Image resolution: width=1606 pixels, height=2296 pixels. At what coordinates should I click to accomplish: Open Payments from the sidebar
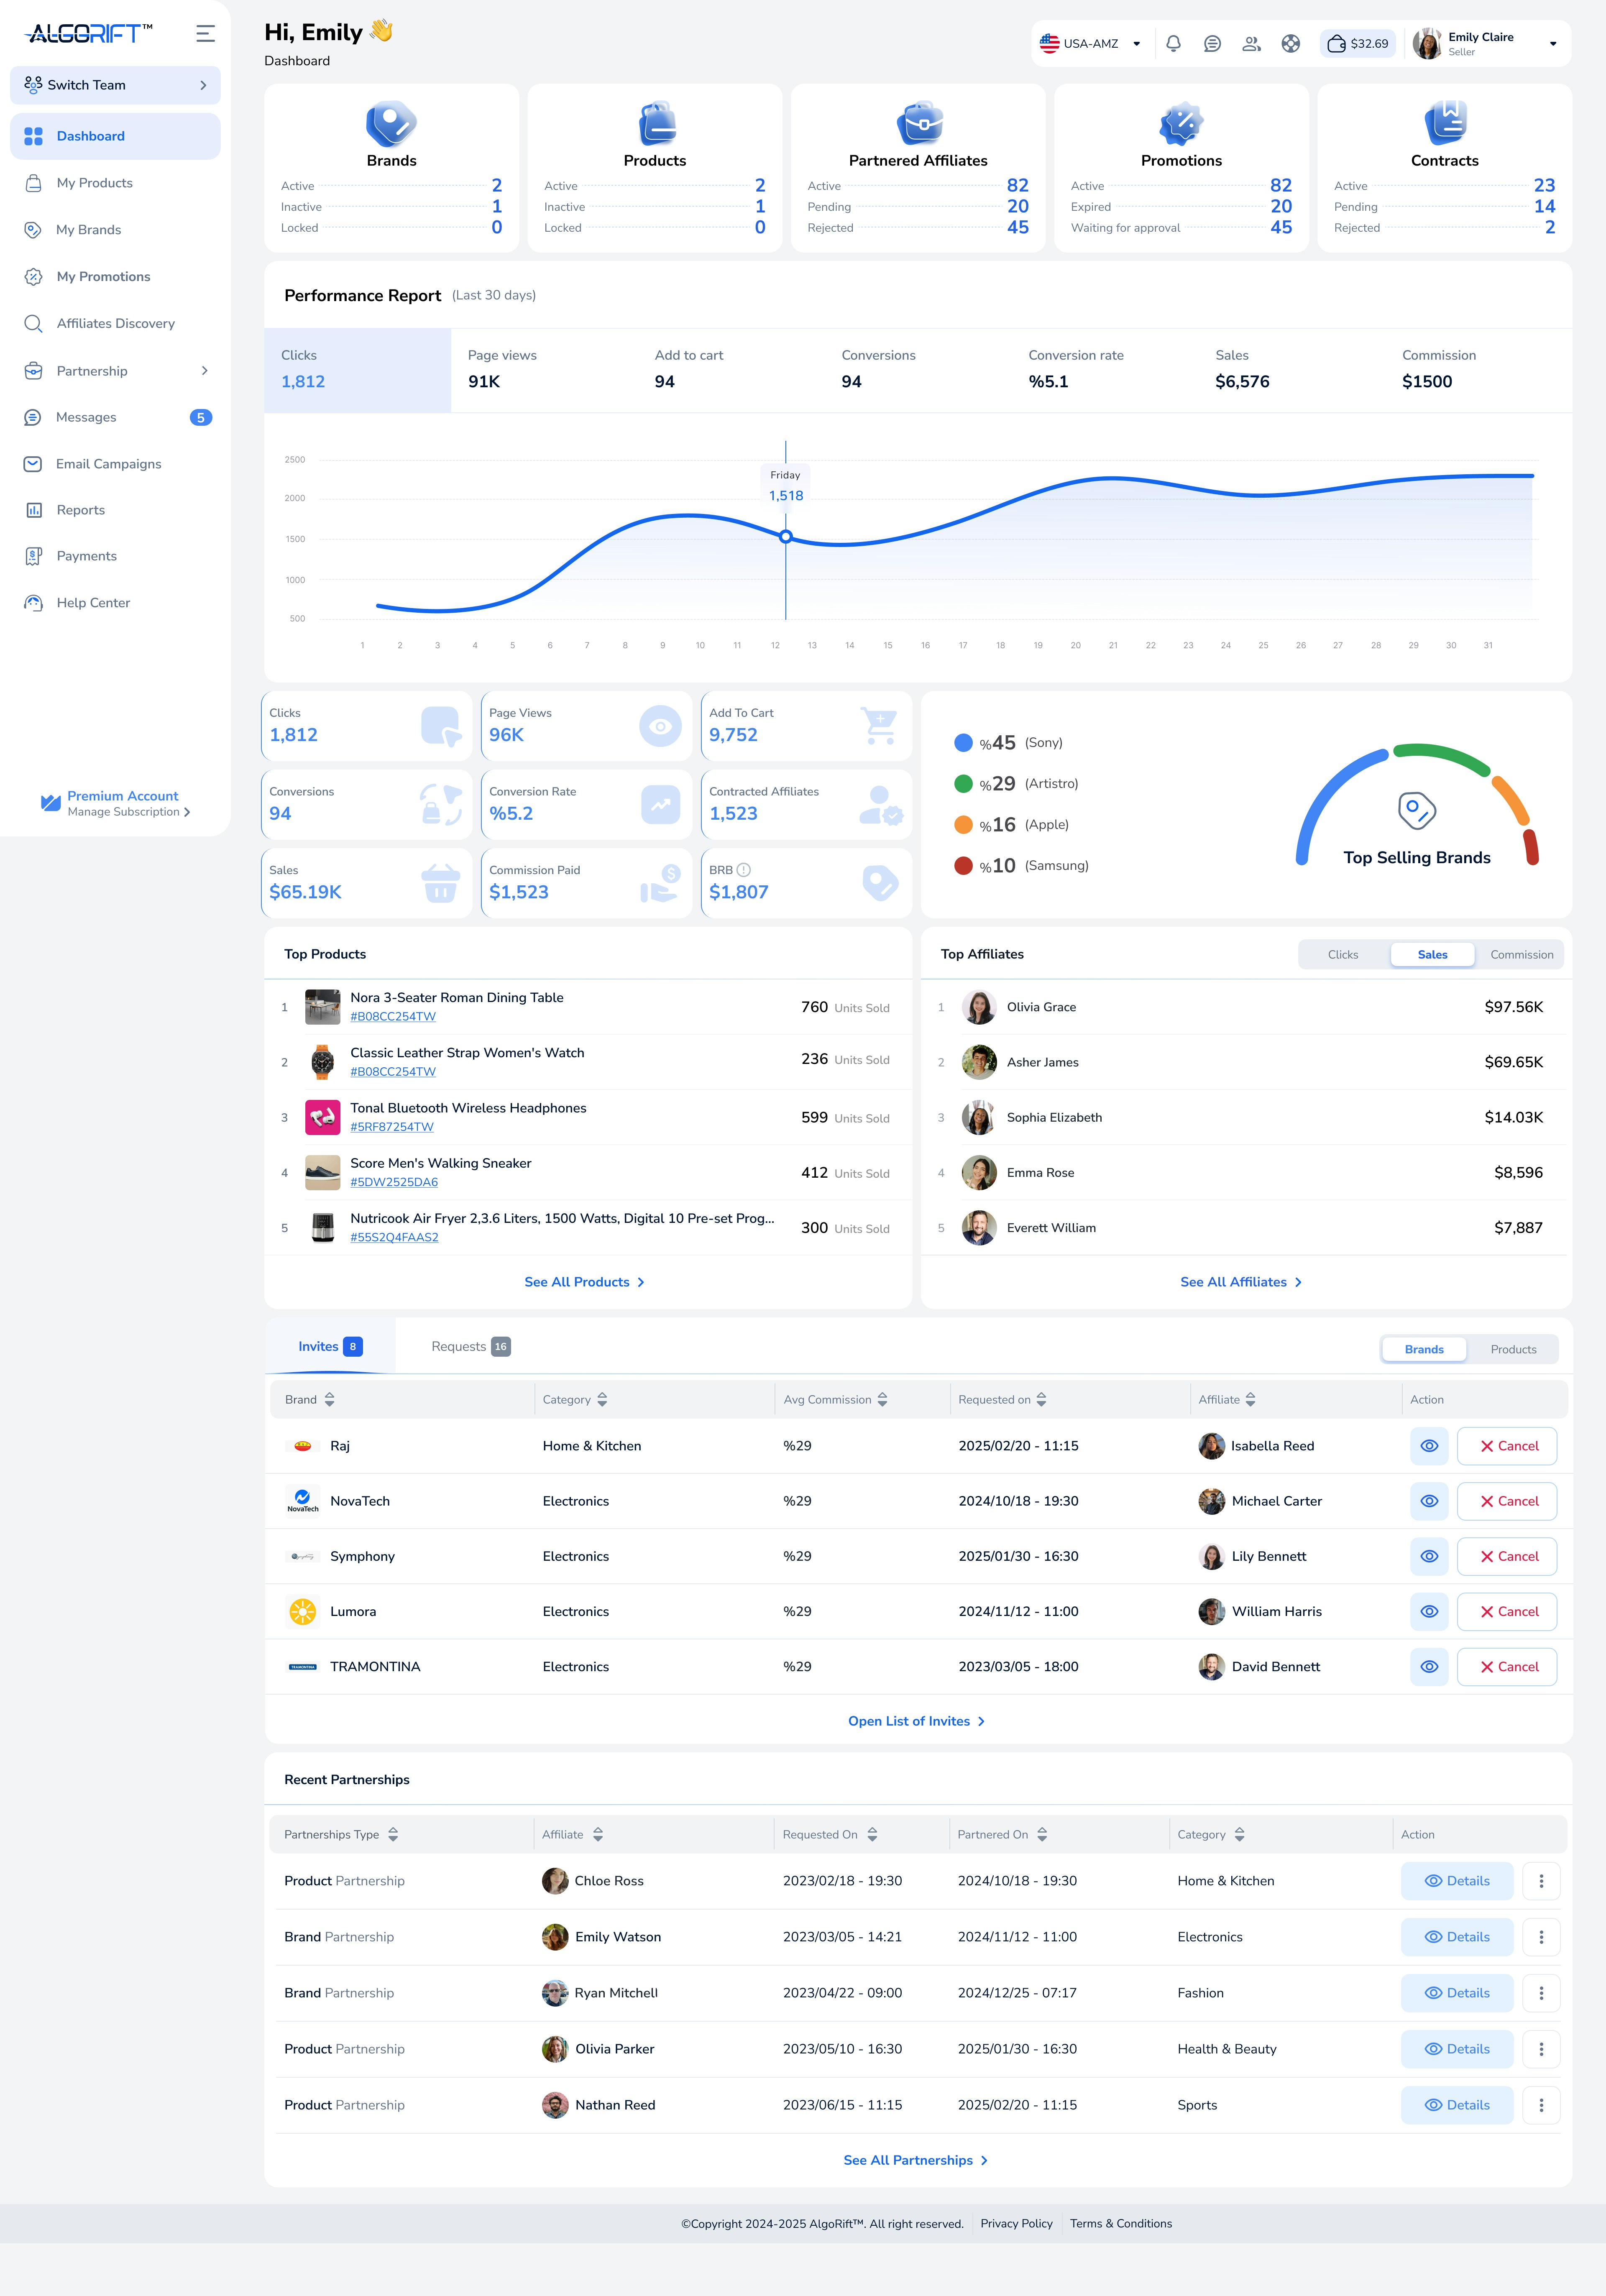coord(86,555)
